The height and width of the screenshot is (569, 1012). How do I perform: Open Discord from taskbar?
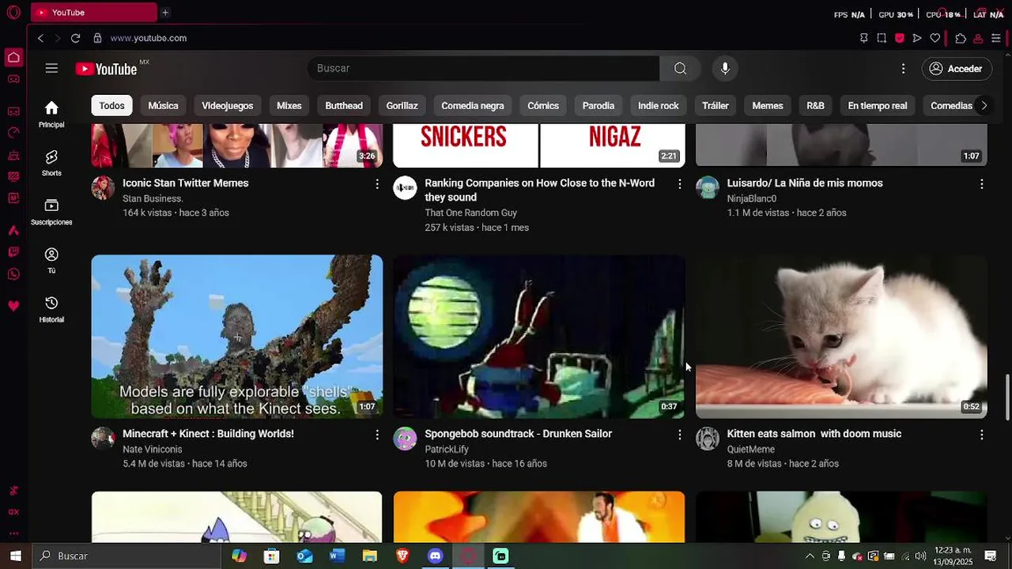coord(435,556)
